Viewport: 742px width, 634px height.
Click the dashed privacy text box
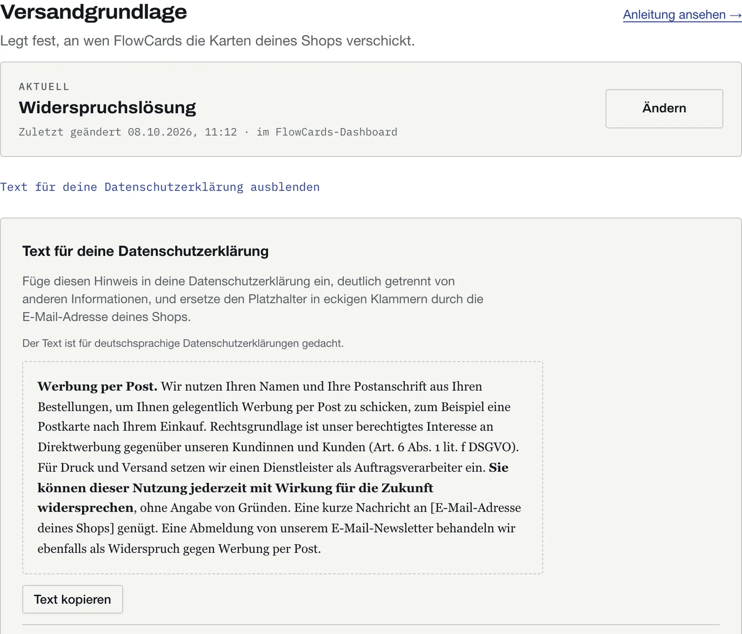click(282, 467)
